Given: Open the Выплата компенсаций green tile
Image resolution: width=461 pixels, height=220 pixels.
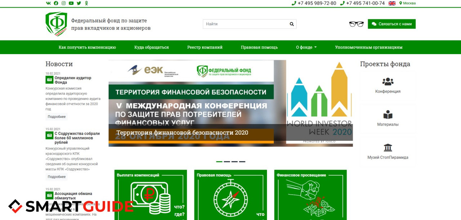Looking at the screenshot, I should point(151,195).
